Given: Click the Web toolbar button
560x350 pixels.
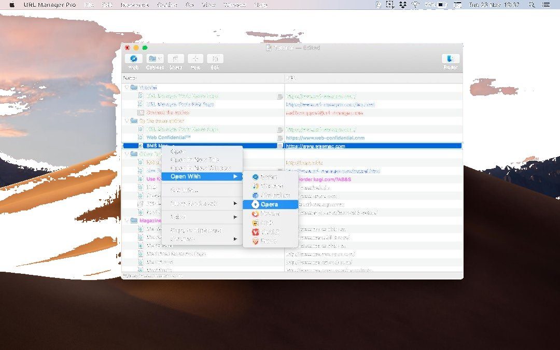Looking at the screenshot, I should [x=134, y=59].
